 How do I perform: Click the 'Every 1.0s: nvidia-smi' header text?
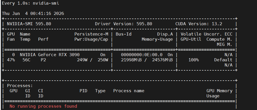tap(30, 3)
